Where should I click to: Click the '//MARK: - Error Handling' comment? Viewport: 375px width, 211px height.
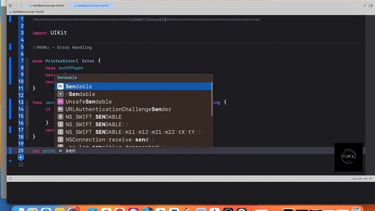pyautogui.click(x=62, y=47)
